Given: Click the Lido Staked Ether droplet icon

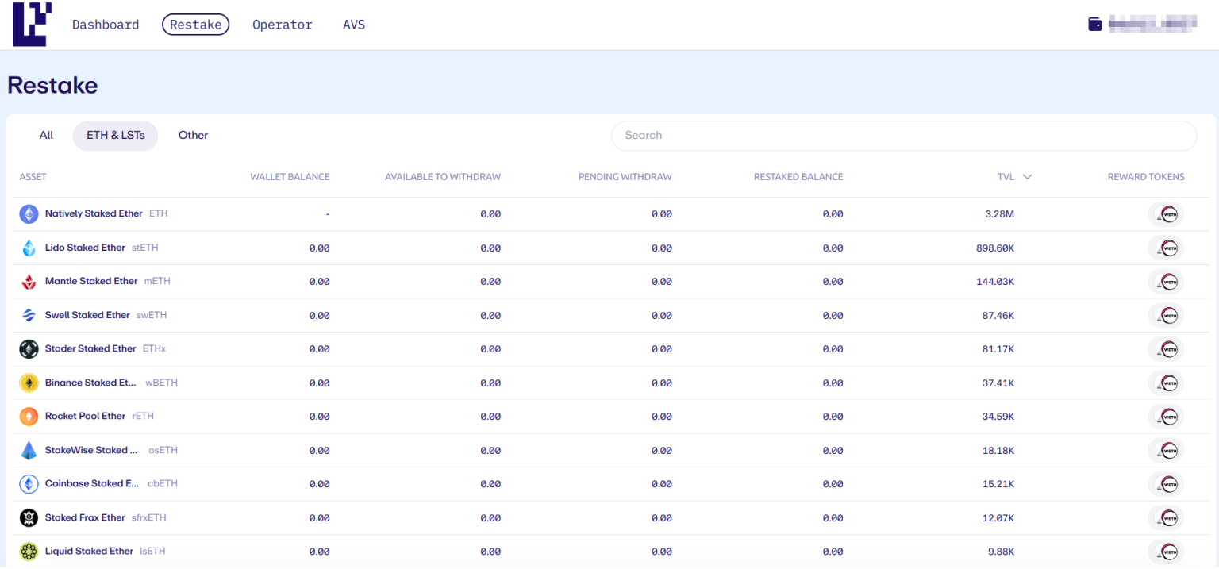Looking at the screenshot, I should pos(29,248).
